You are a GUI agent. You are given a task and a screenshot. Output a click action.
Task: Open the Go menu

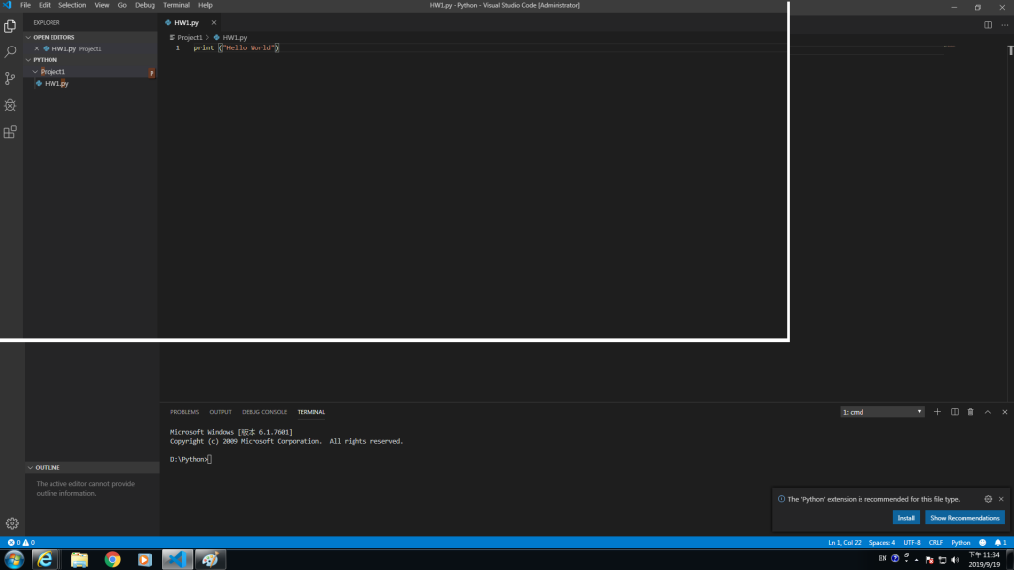tap(122, 5)
